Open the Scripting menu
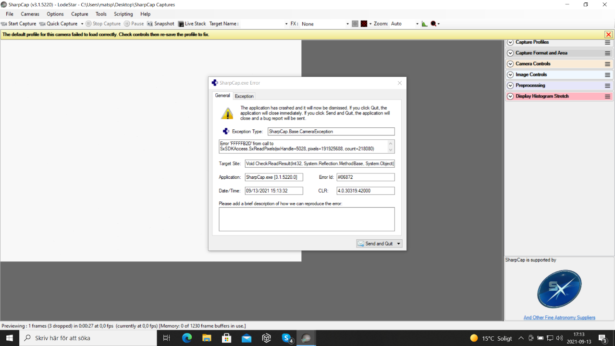This screenshot has height=346, width=615. pos(123,14)
